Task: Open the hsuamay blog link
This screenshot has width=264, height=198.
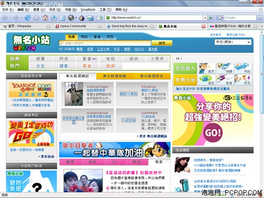Action: tap(149, 87)
